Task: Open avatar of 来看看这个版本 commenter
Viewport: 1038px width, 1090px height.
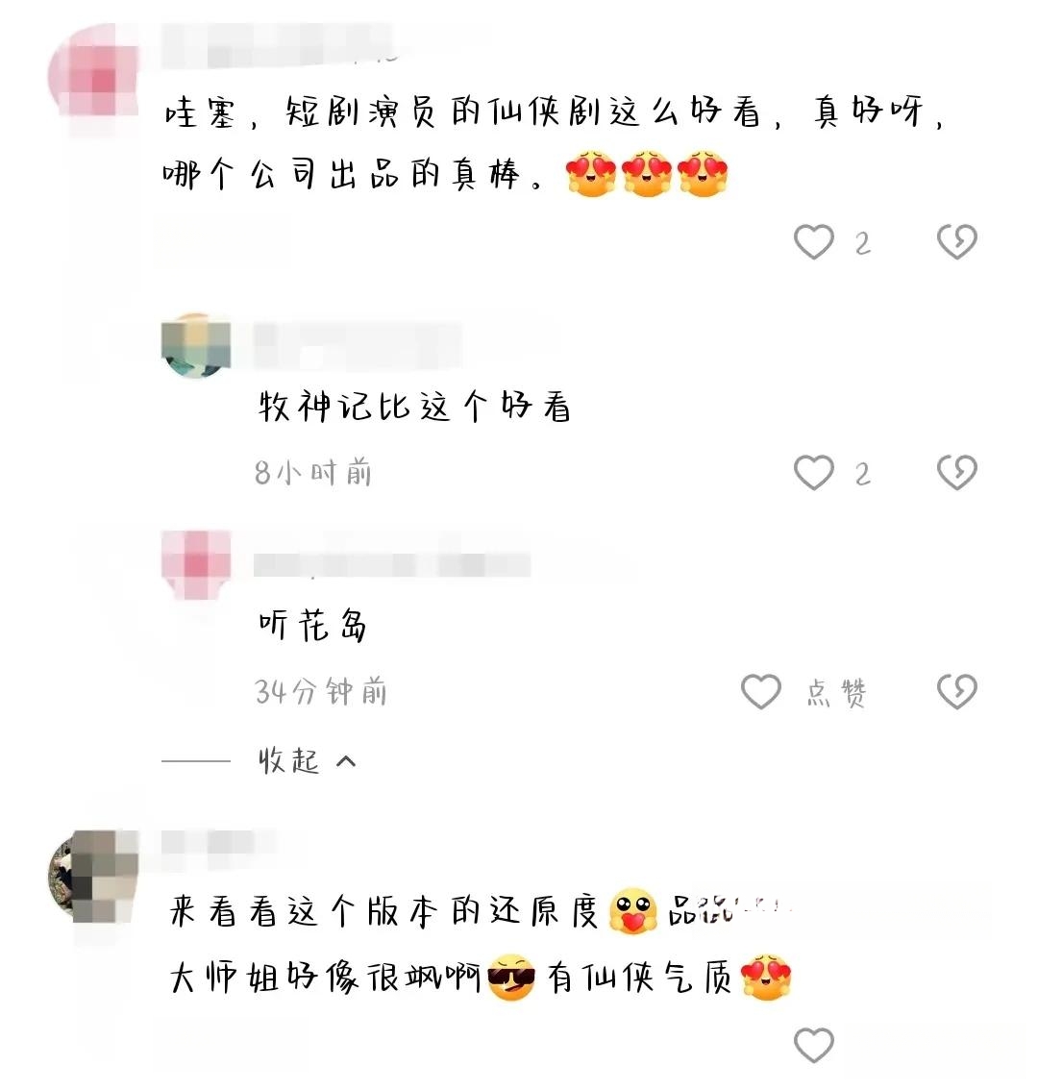Action: click(92, 876)
